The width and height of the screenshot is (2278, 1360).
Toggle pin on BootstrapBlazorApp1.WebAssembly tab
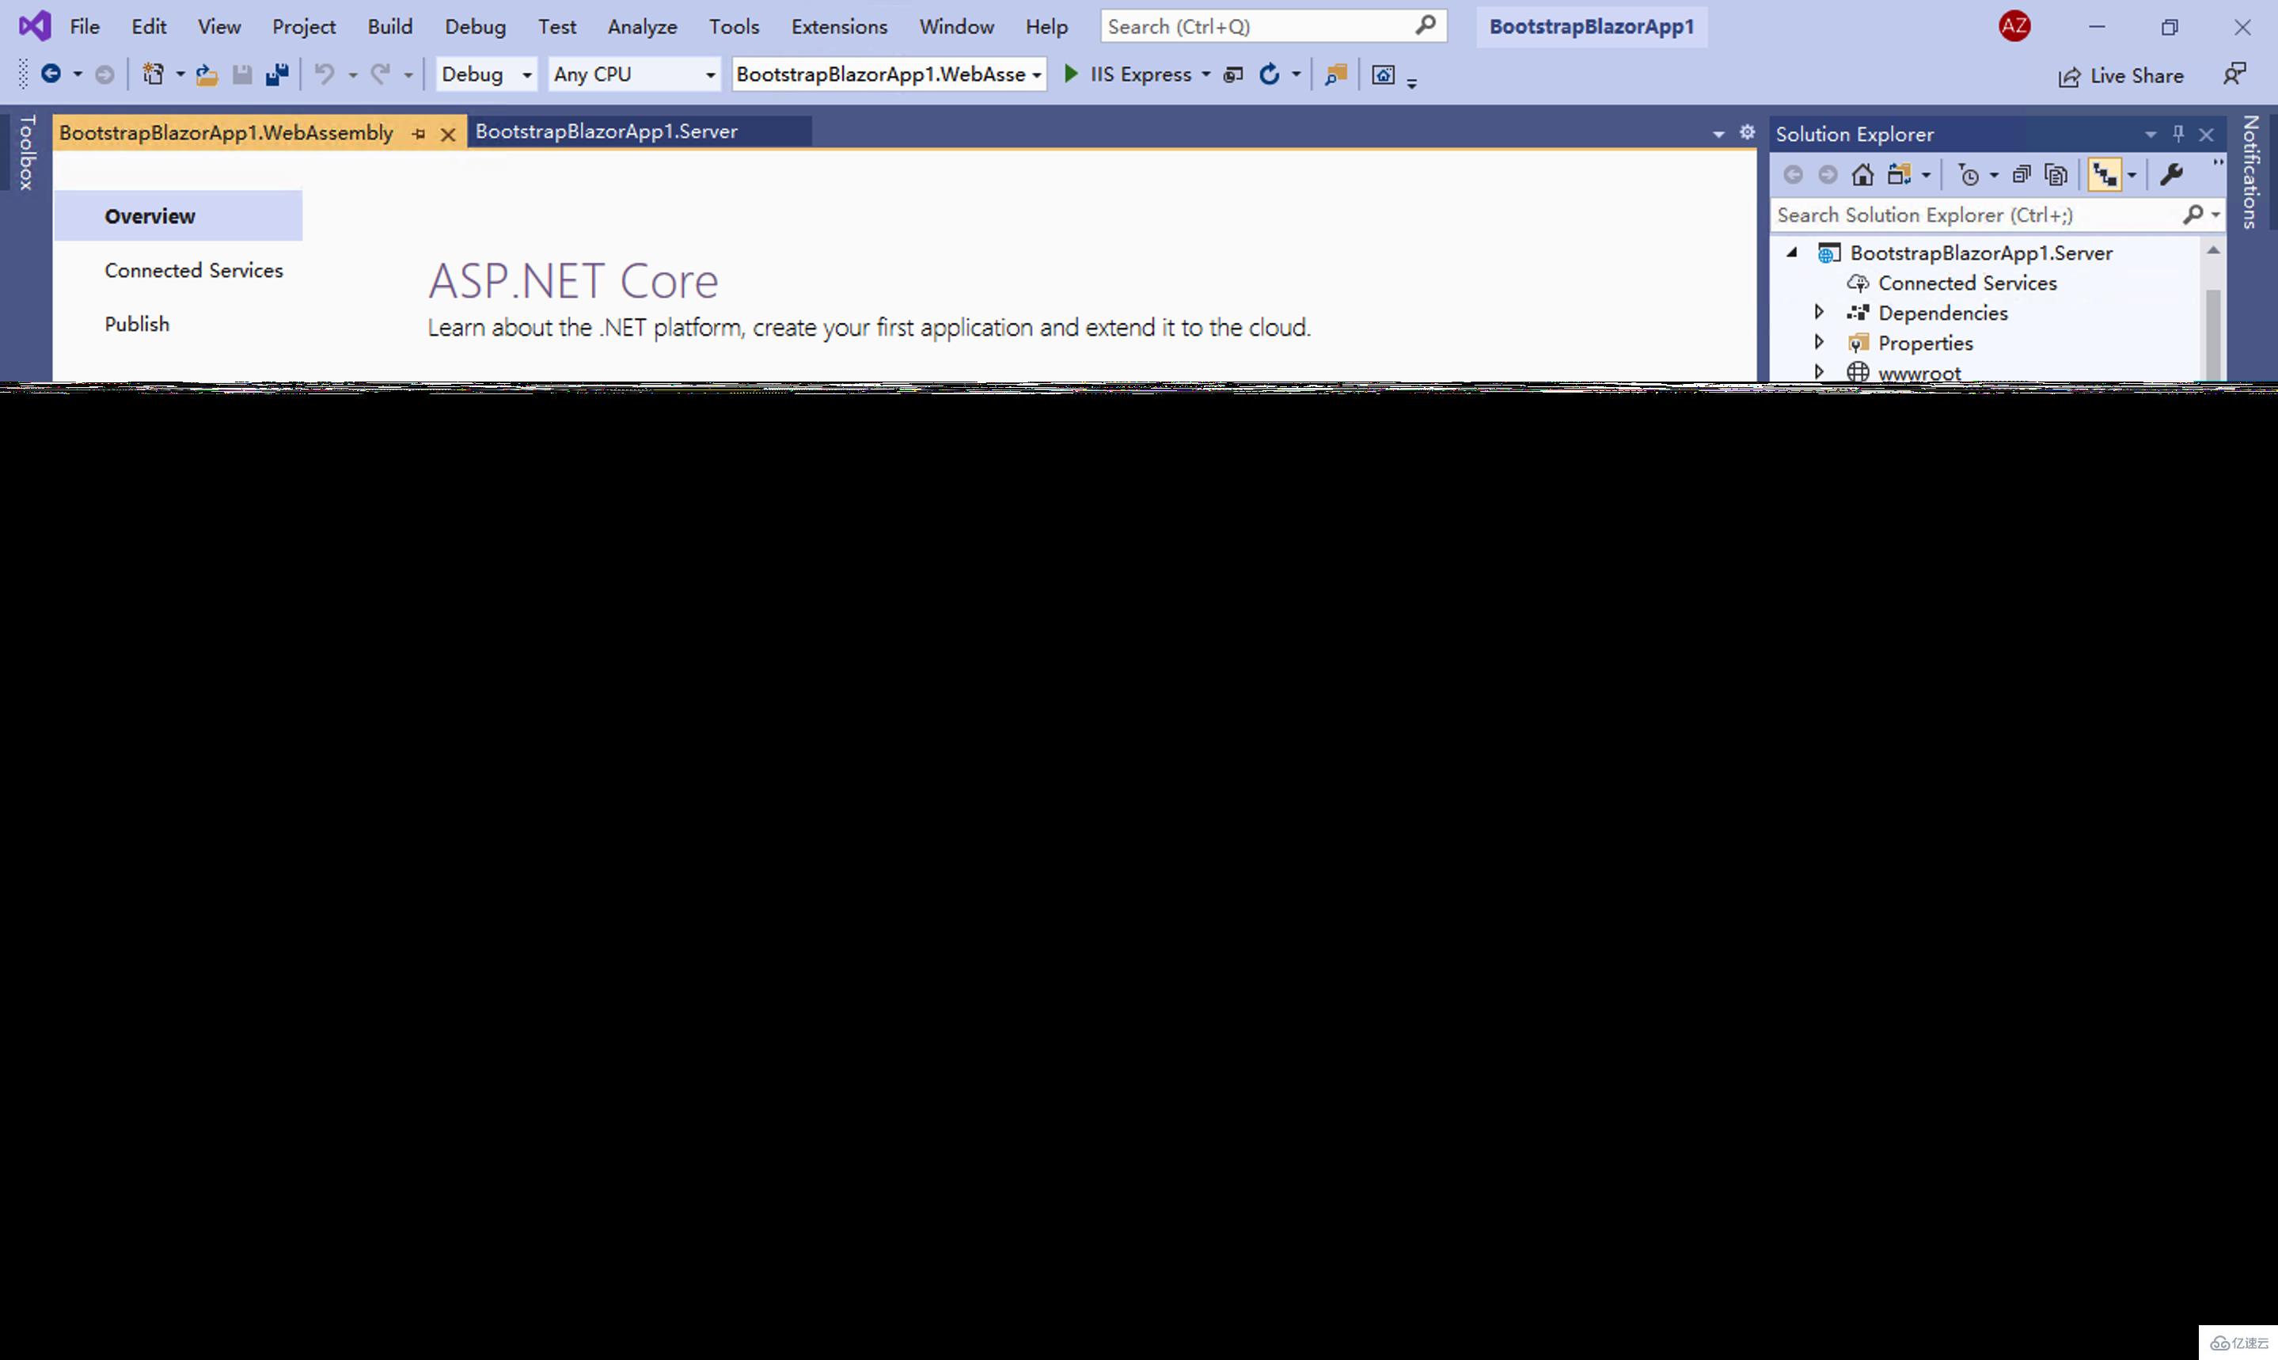[x=419, y=134]
